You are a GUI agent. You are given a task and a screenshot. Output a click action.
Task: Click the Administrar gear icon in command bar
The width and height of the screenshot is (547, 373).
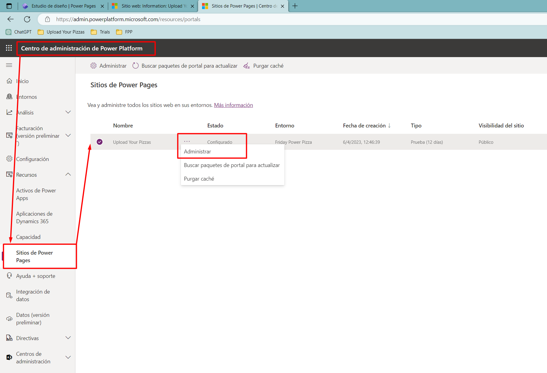pos(93,66)
